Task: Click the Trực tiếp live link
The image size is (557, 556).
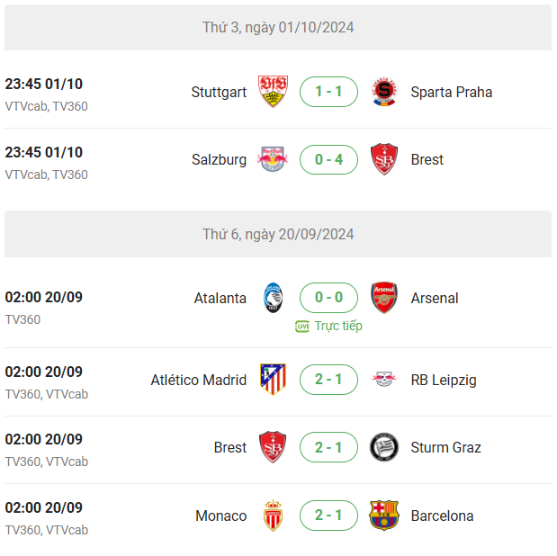Action: 328,326
